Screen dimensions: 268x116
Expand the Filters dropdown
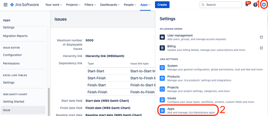click(90, 5)
